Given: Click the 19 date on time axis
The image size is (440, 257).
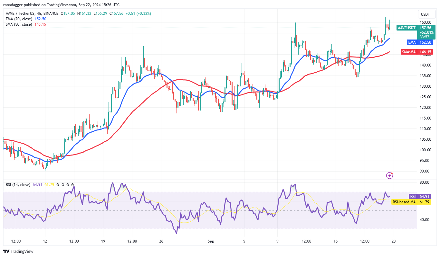Looking at the screenshot, I should click(103, 241).
